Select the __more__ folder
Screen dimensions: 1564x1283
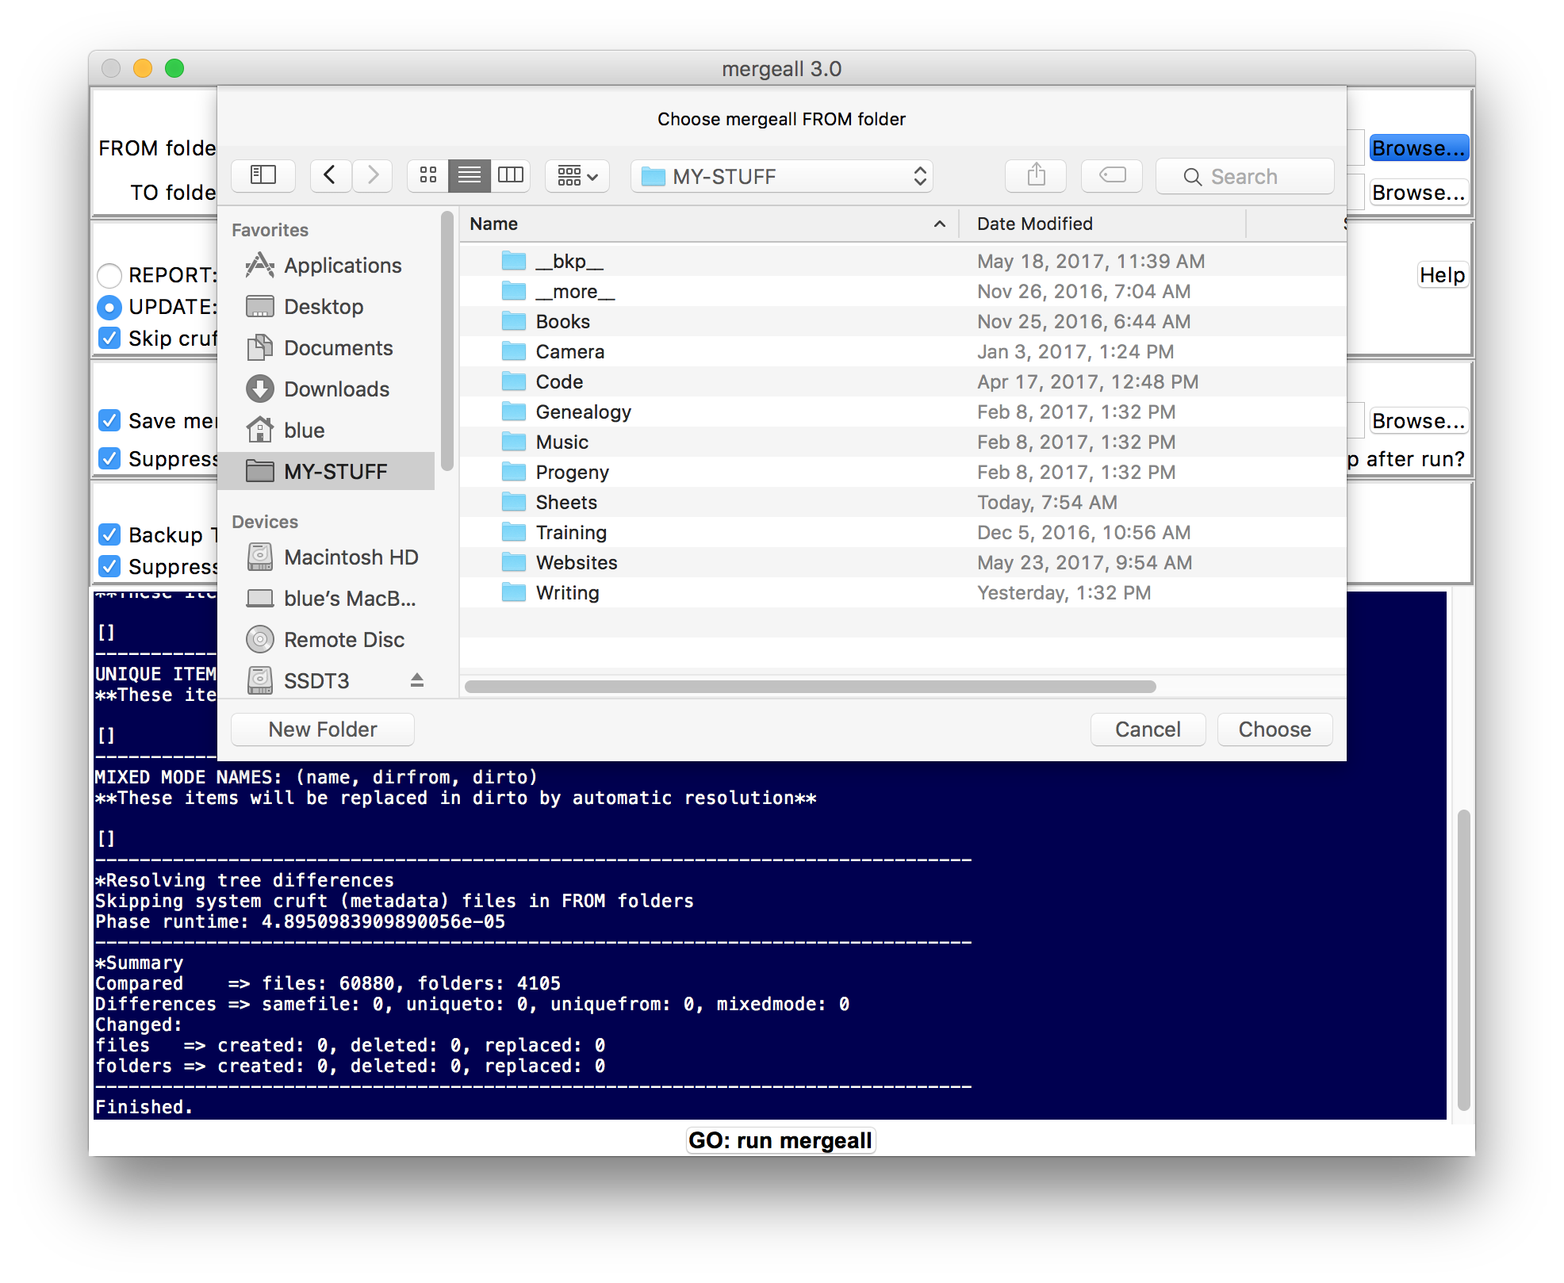click(x=903, y=291)
